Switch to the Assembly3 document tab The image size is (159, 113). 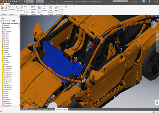(x=52, y=109)
